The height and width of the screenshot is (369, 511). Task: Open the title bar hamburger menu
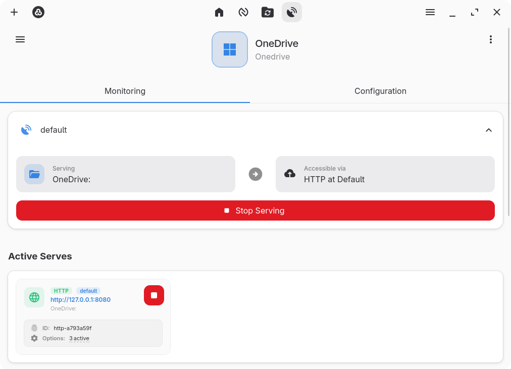[x=430, y=12]
